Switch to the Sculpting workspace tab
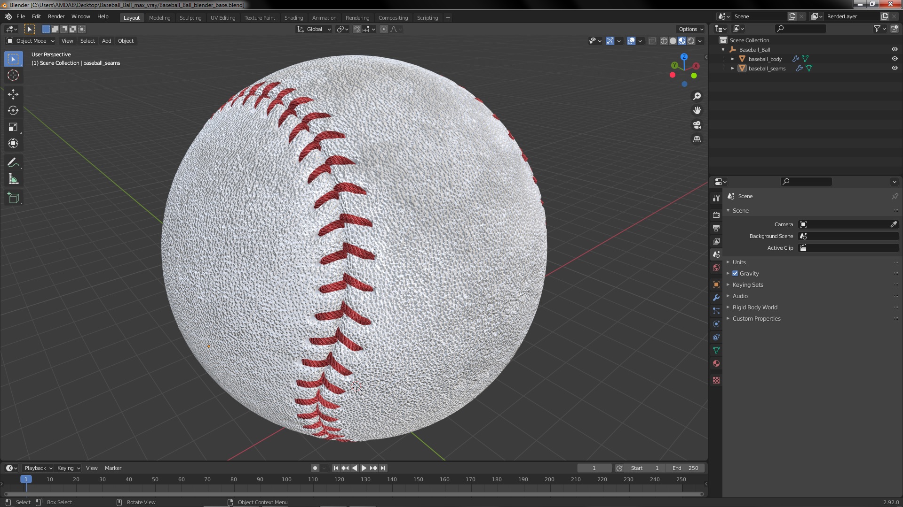 (x=190, y=17)
